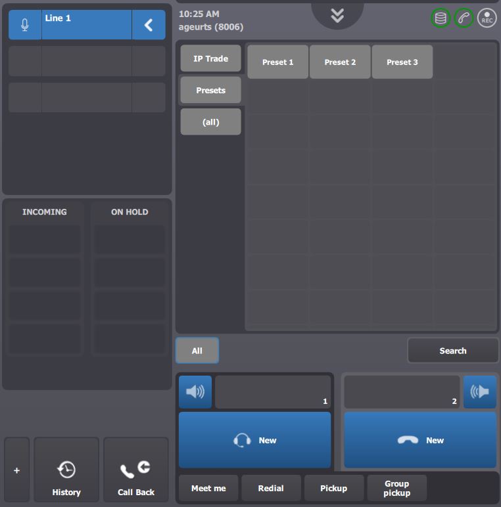Start a New handset call
Viewport: 501px width, 507px height.
pyautogui.click(x=420, y=440)
